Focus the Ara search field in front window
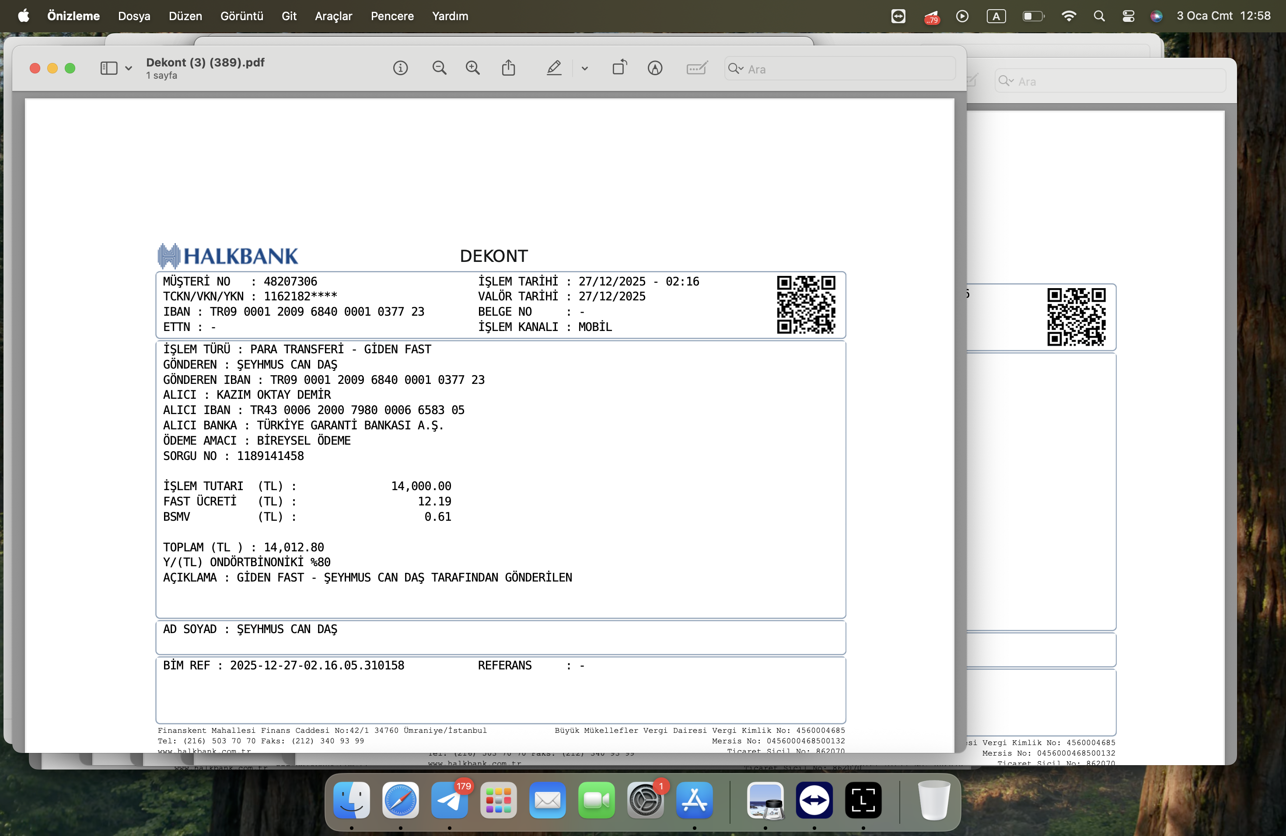Screen dimensions: 1286x836 [x=840, y=69]
